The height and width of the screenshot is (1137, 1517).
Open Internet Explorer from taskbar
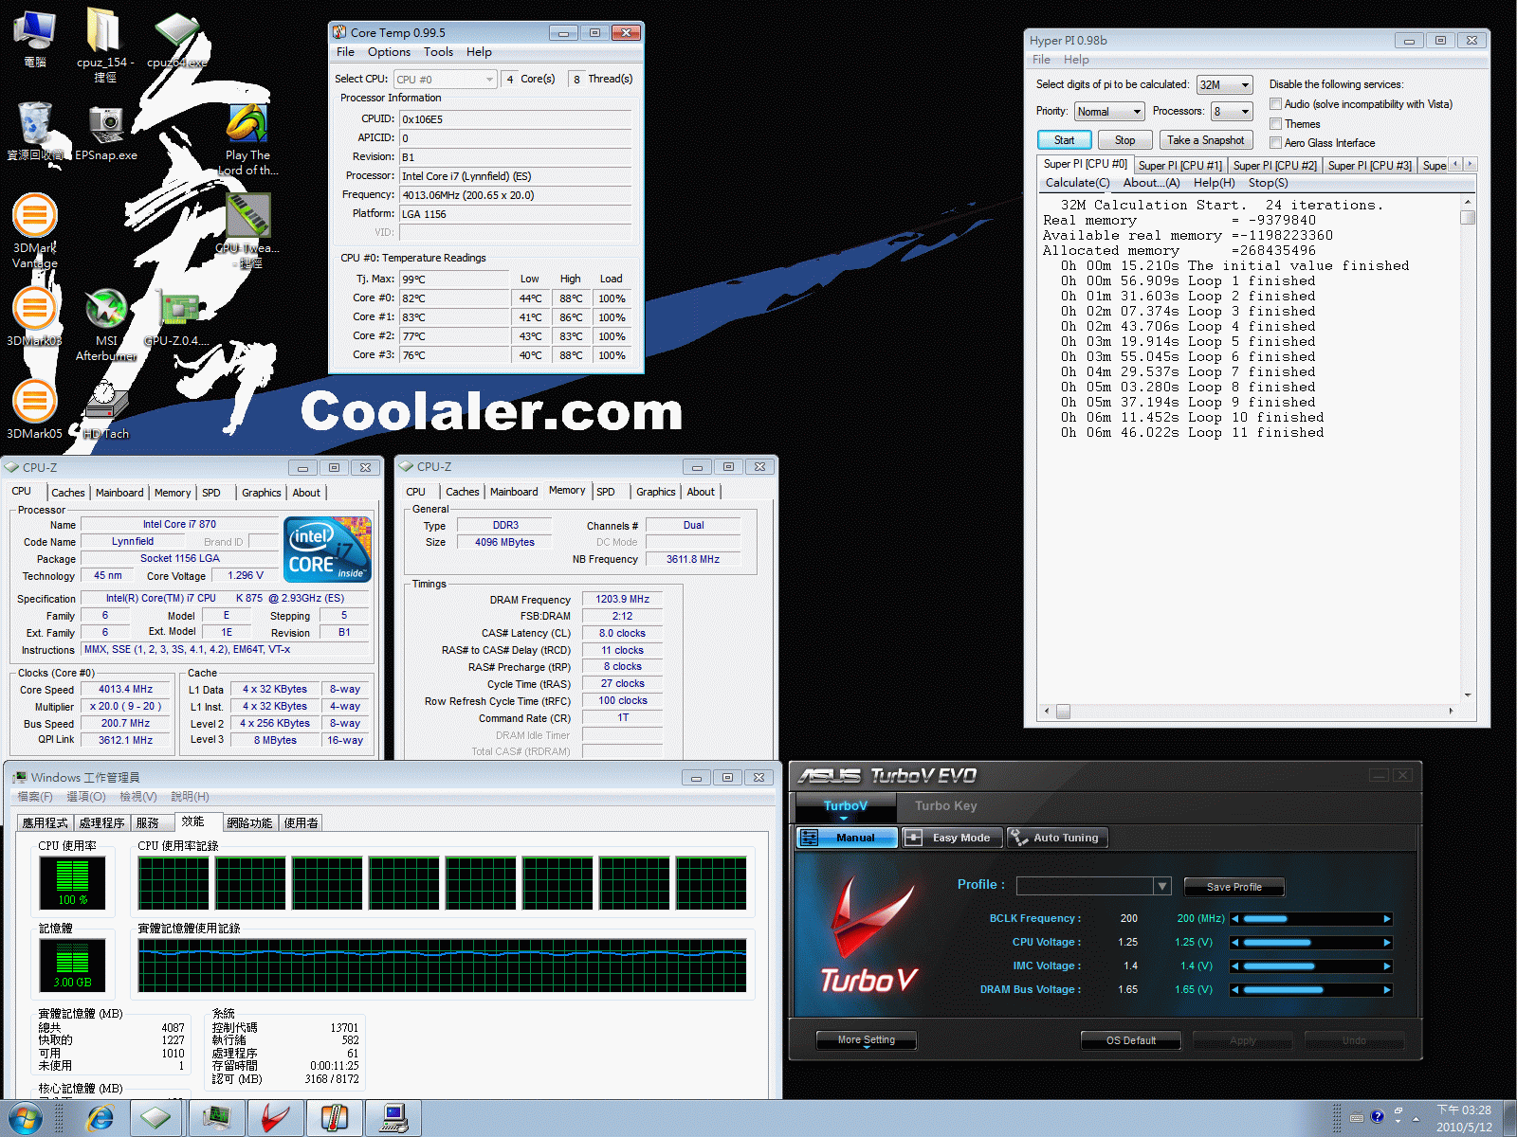tap(100, 1119)
